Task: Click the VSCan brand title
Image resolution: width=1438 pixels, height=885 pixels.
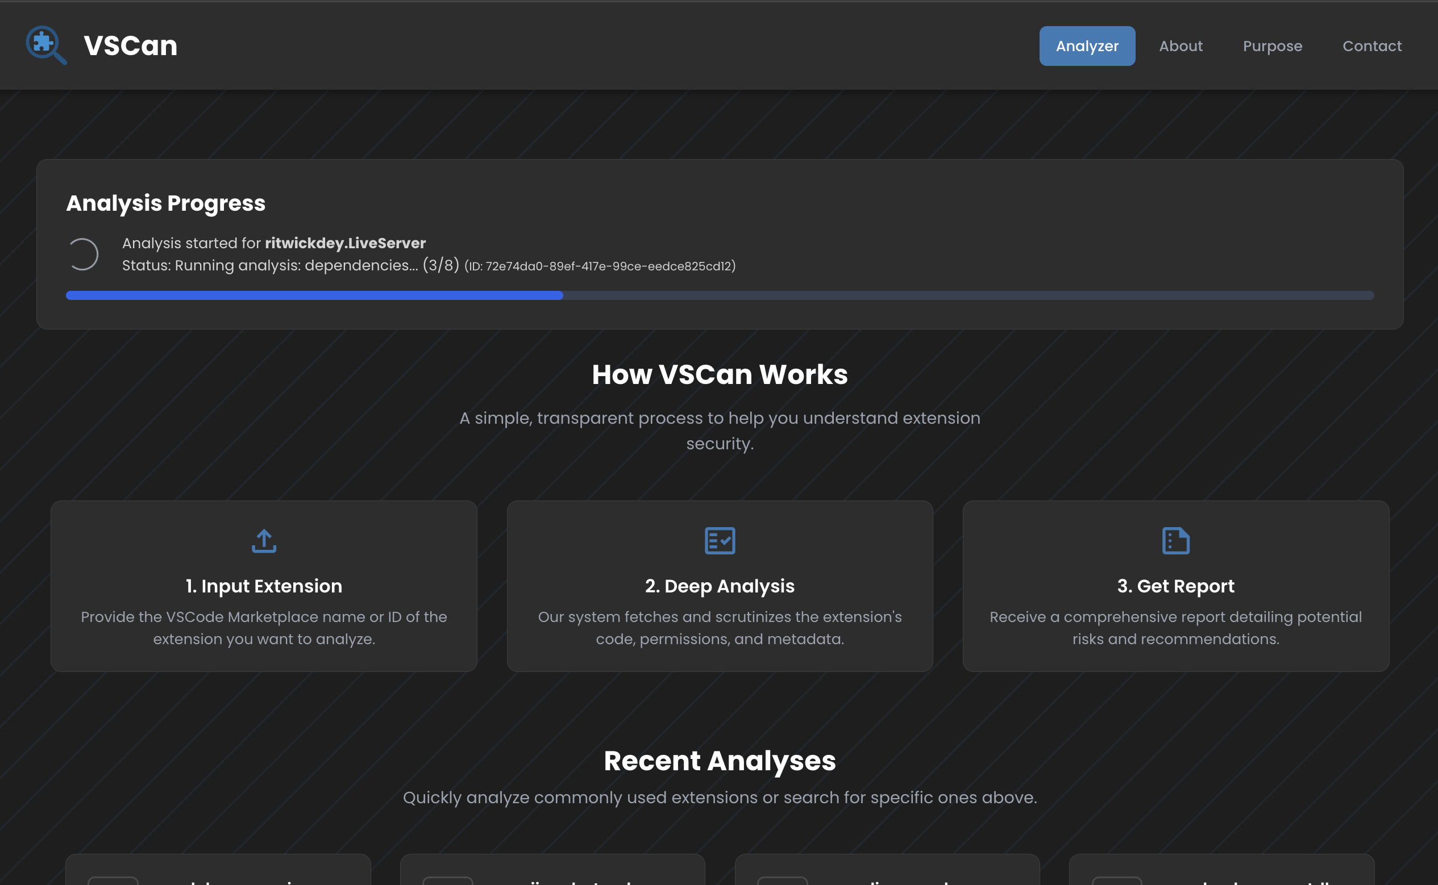Action: tap(131, 45)
